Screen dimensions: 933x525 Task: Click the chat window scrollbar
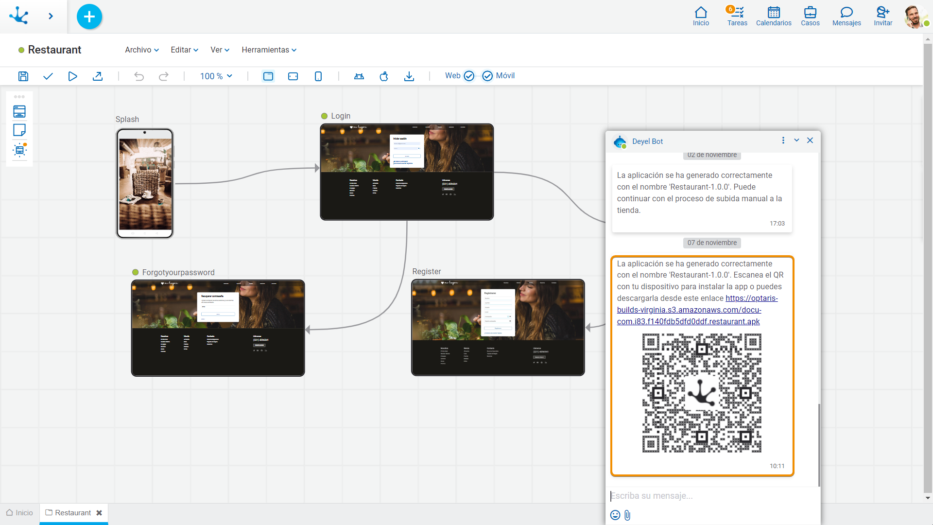click(x=819, y=445)
